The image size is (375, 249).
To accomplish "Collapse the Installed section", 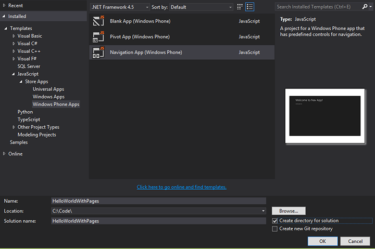I will pos(4,16).
